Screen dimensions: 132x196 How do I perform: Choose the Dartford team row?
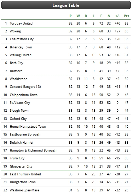[66, 71]
